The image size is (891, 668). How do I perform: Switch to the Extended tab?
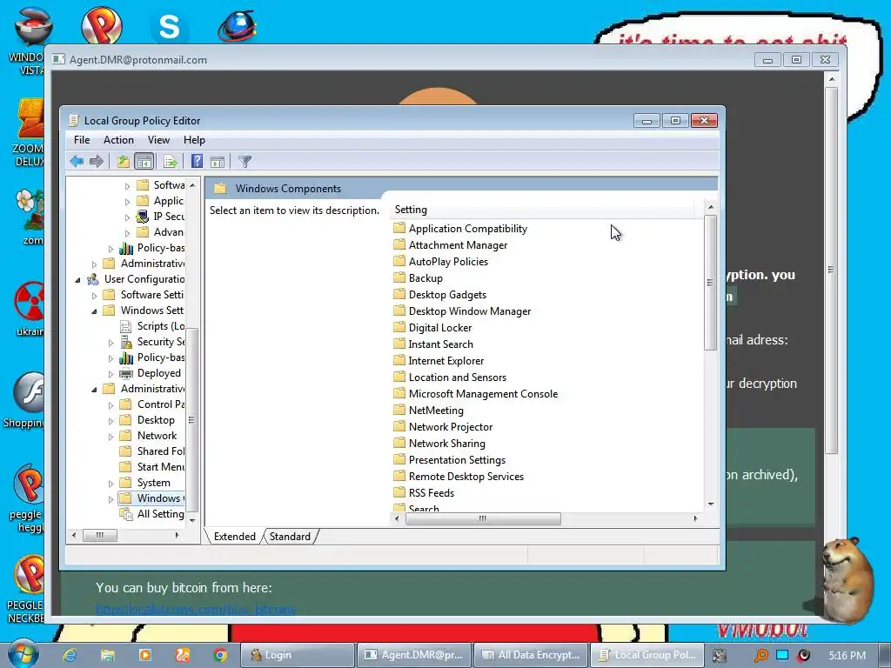coord(234,536)
